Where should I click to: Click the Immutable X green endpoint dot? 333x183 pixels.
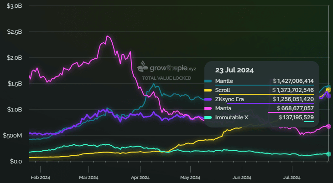(328, 154)
